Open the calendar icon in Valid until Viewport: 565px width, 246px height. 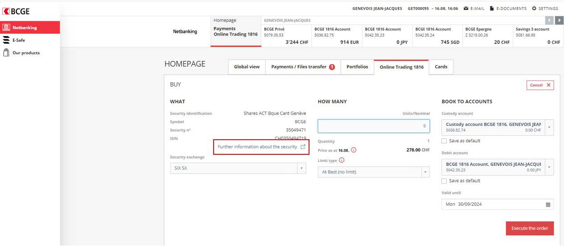click(548, 205)
